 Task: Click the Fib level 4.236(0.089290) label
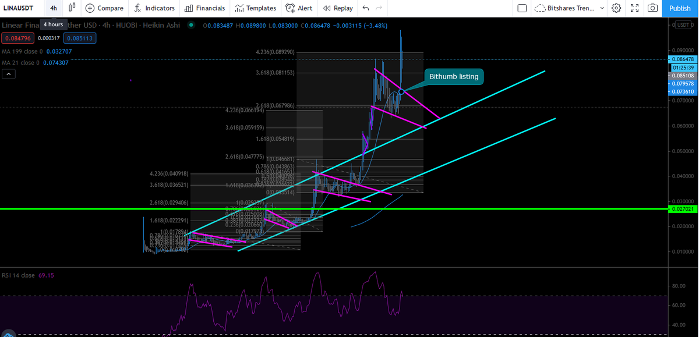[x=275, y=52]
